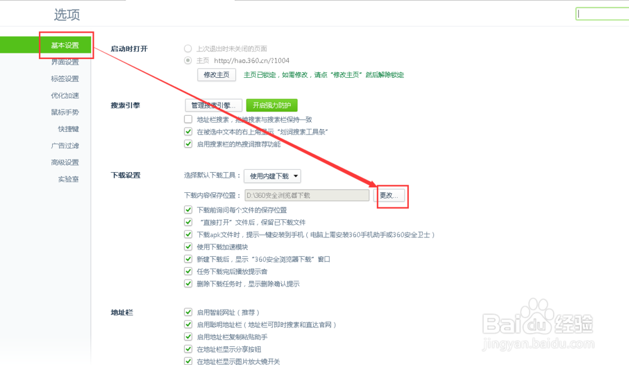
Task: Toggle 下载前询问每个文件的保存位置 checkbox
Action: click(x=188, y=210)
